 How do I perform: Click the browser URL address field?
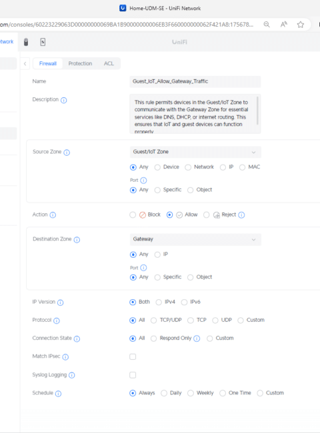click(127, 25)
